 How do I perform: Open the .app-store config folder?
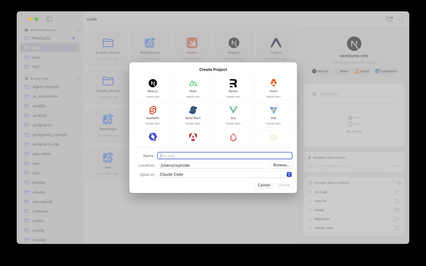pos(50,154)
